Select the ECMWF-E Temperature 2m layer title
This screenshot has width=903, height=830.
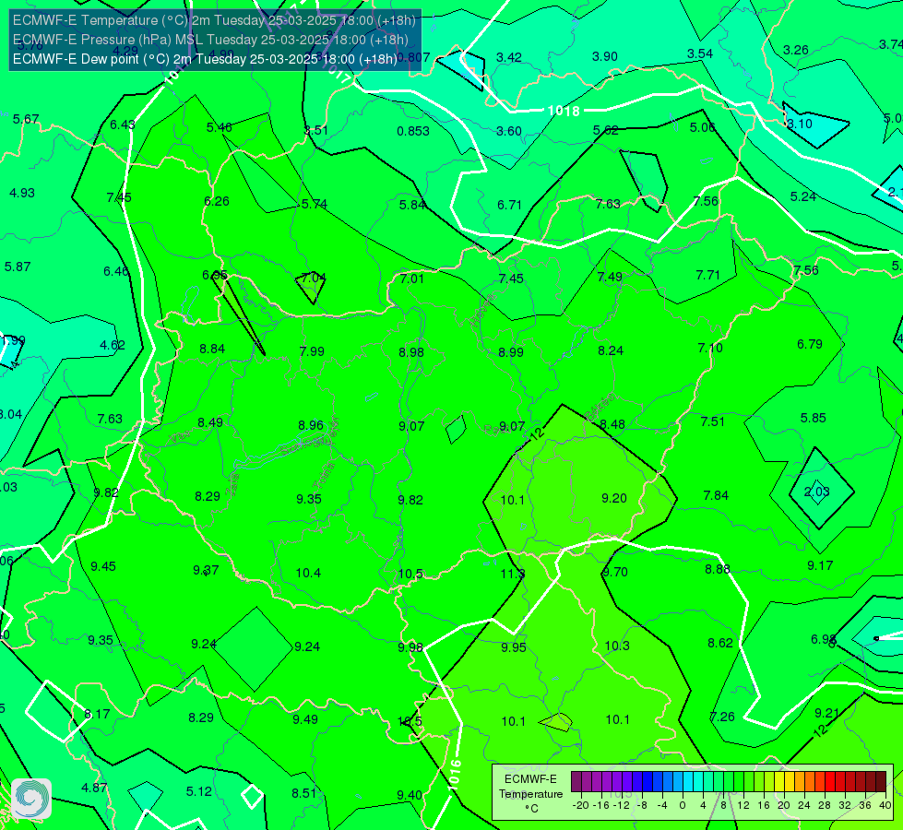(x=214, y=20)
